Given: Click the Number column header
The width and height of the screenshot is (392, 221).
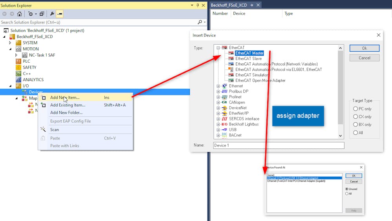Looking at the screenshot, I should pos(220,13).
